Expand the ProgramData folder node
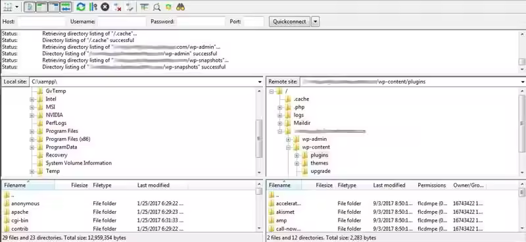 [x=32, y=147]
